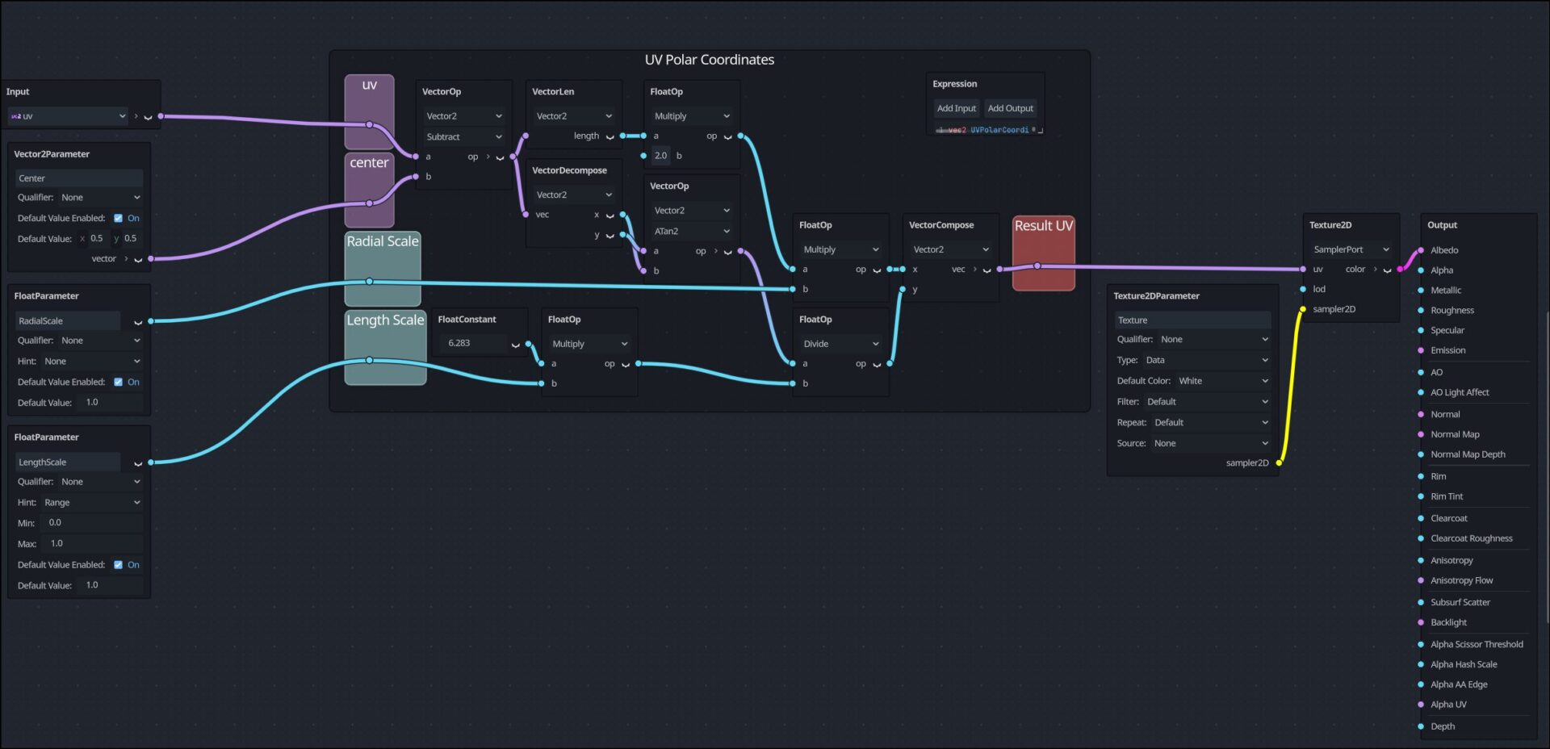Screen dimensions: 1550x749
Task: Open Texture2DParameter Filter dropdown
Action: [x=1207, y=402]
